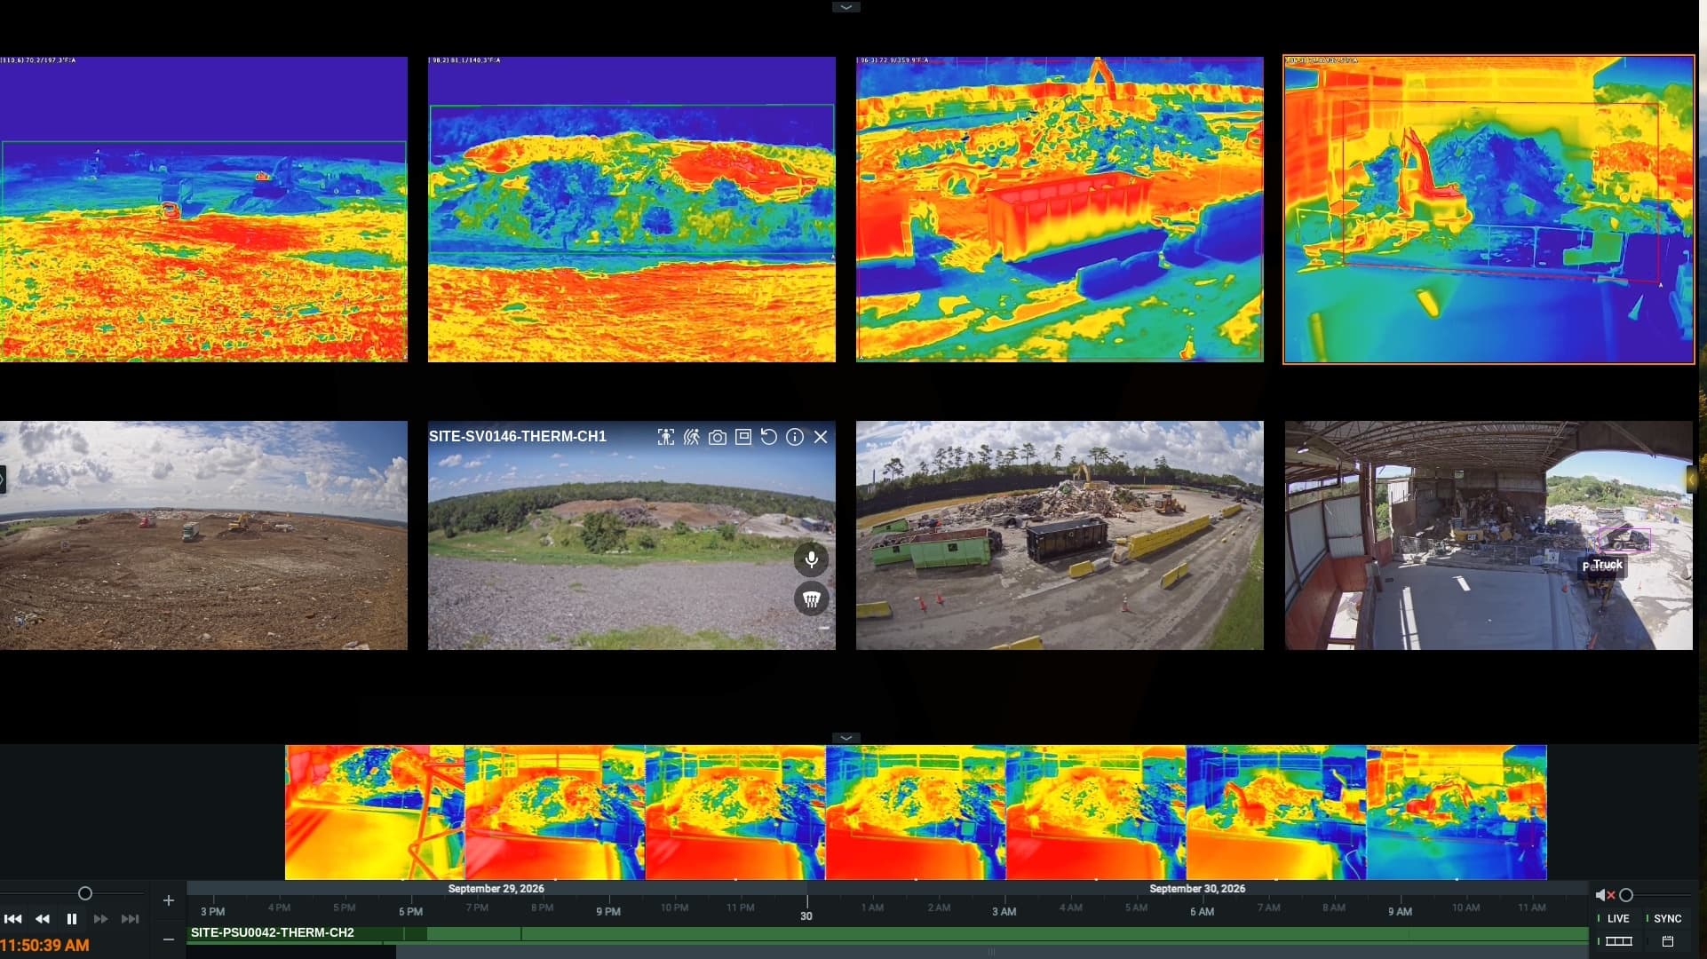The width and height of the screenshot is (1707, 959).
Task: Open motion search walking-person icon
Action: point(691,437)
